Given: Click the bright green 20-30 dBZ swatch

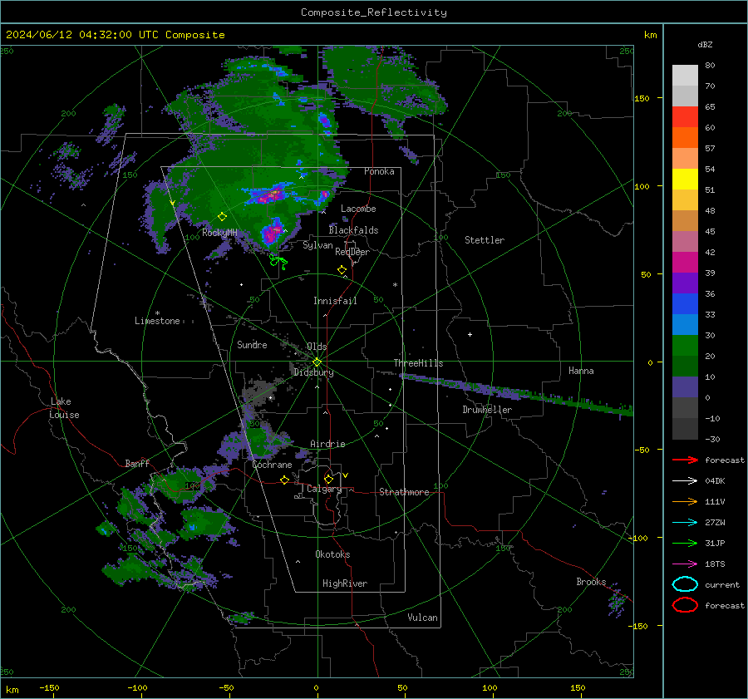Looking at the screenshot, I should (685, 346).
